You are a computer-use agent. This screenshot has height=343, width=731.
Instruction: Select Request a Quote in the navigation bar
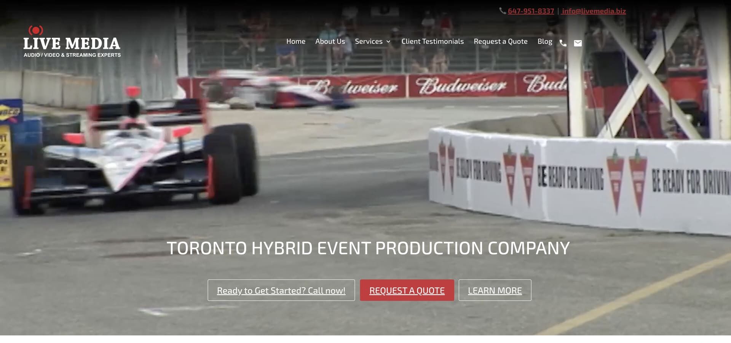500,41
